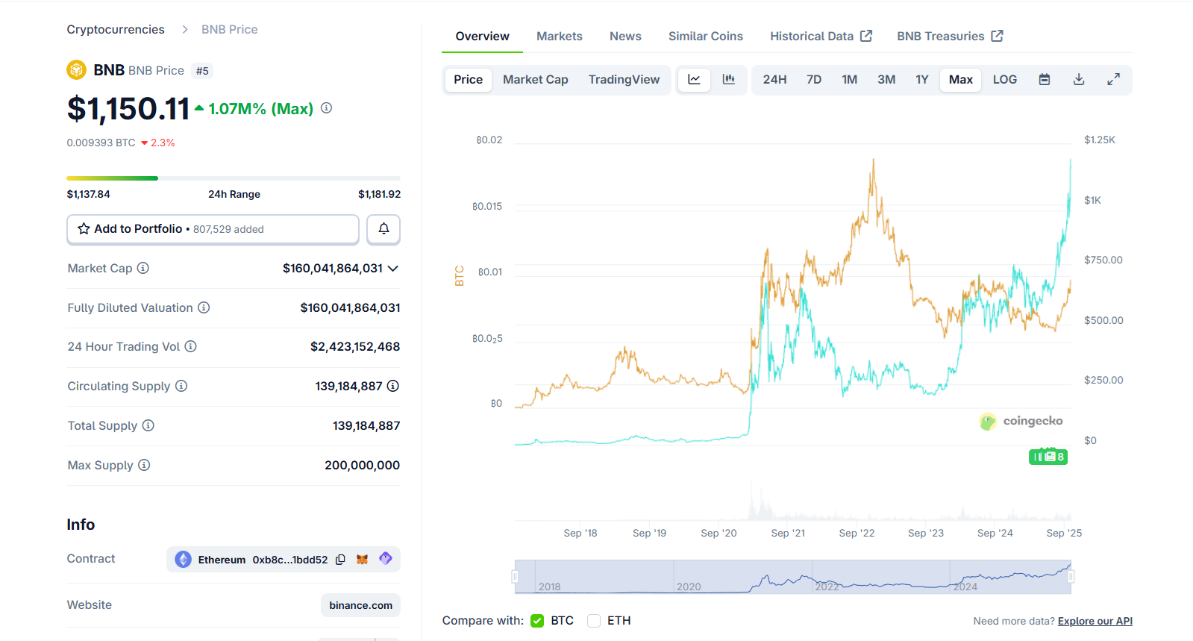1193x641 pixels.
Task: Select the line chart view icon
Action: click(694, 80)
